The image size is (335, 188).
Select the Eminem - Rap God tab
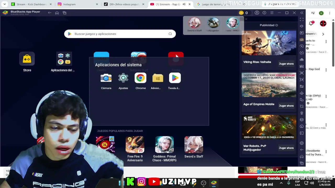[x=171, y=4]
